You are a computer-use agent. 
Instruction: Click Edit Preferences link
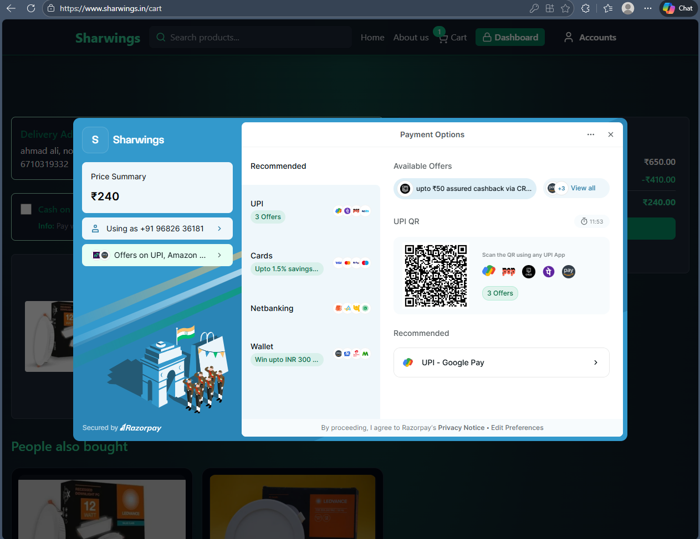[517, 428]
